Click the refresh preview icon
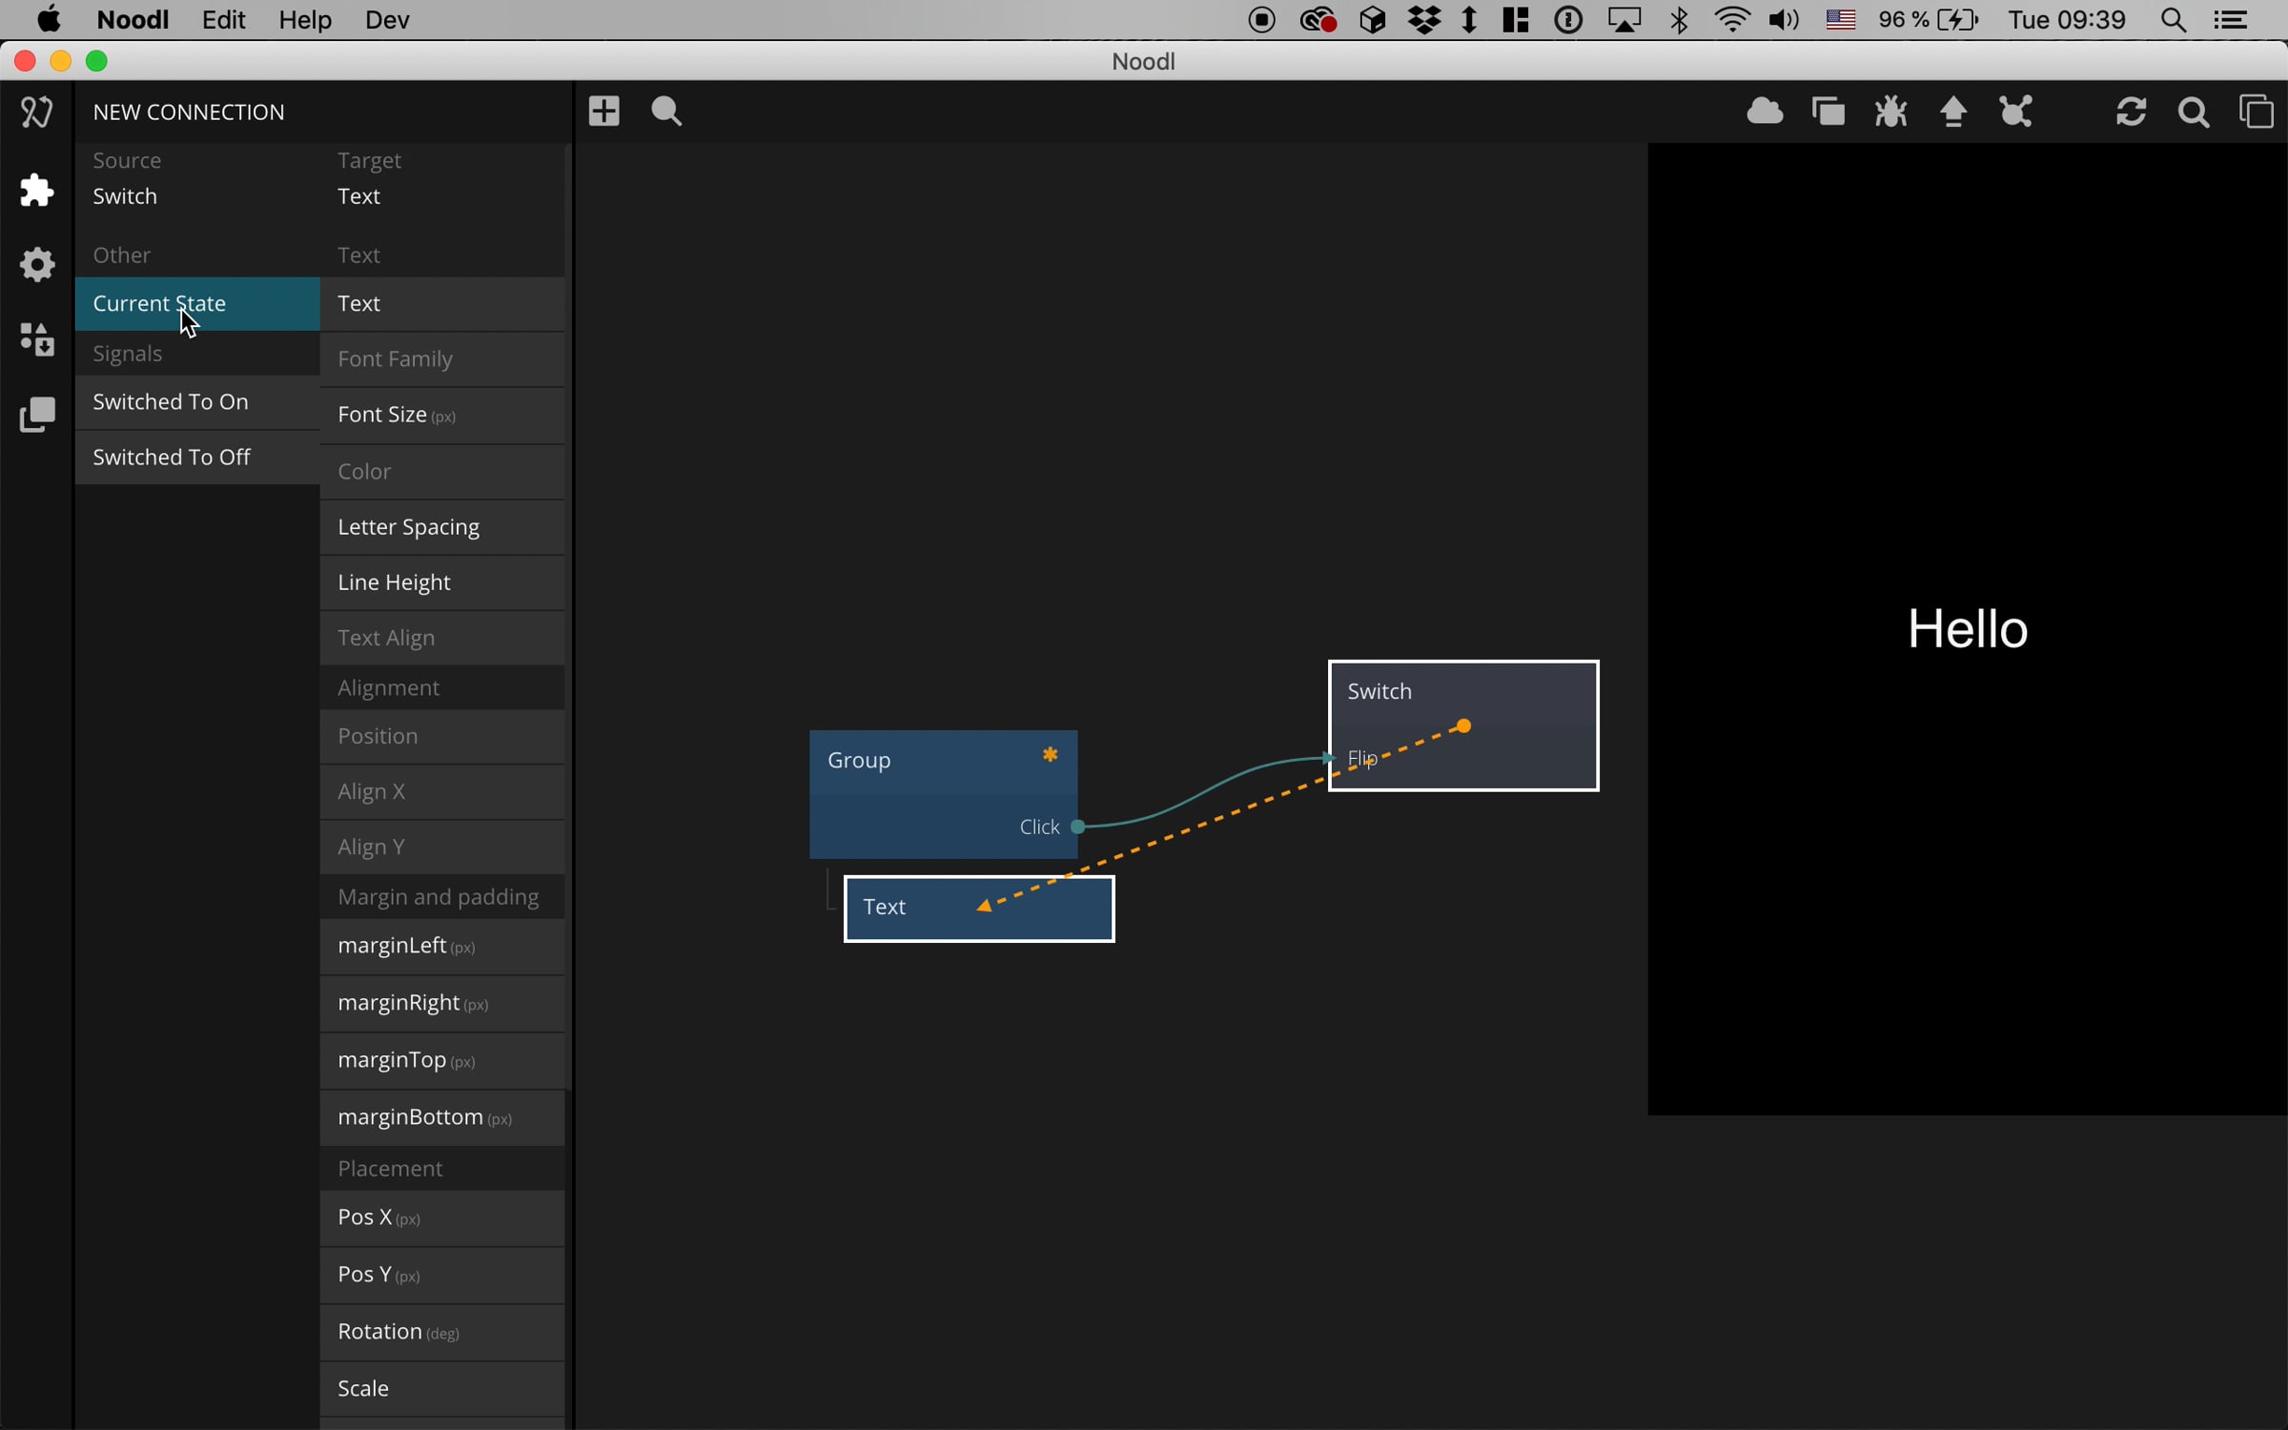The width and height of the screenshot is (2288, 1430). point(2131,112)
